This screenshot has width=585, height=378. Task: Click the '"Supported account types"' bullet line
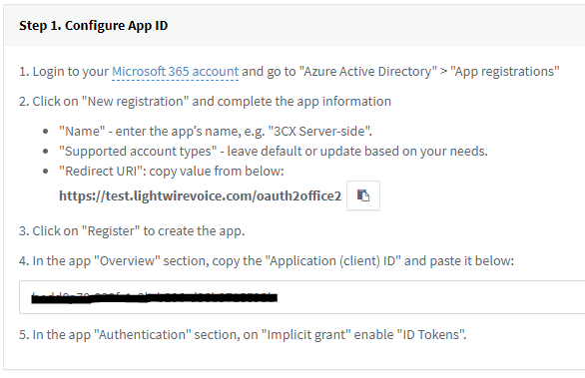coord(274,152)
